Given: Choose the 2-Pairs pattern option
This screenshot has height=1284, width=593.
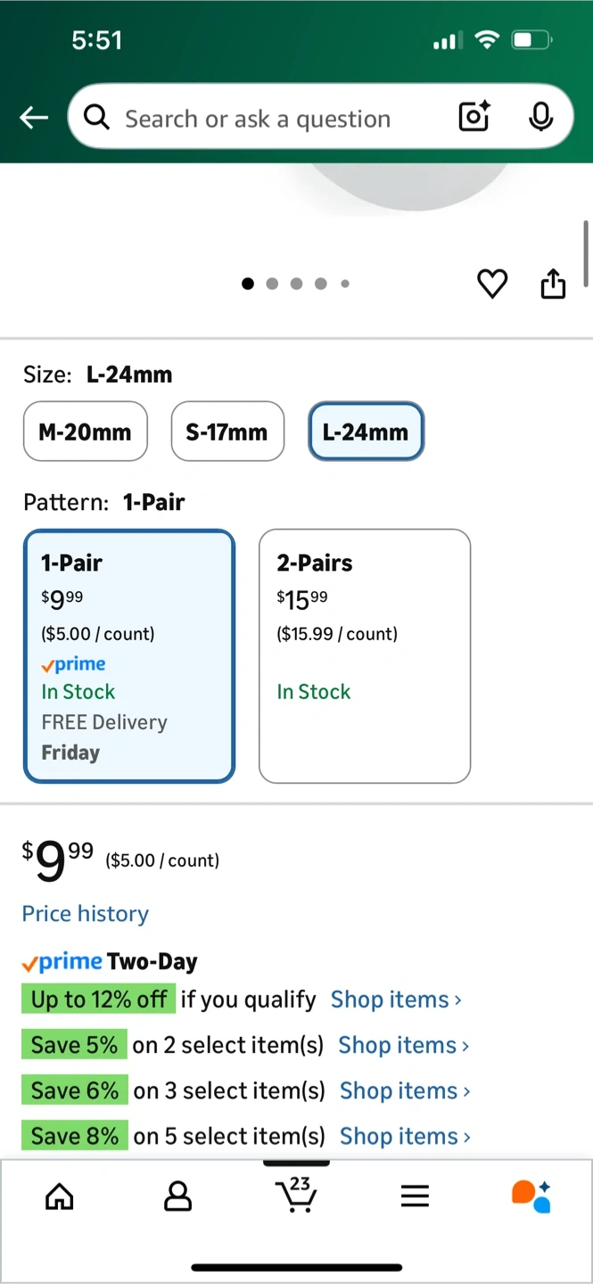Looking at the screenshot, I should point(364,656).
